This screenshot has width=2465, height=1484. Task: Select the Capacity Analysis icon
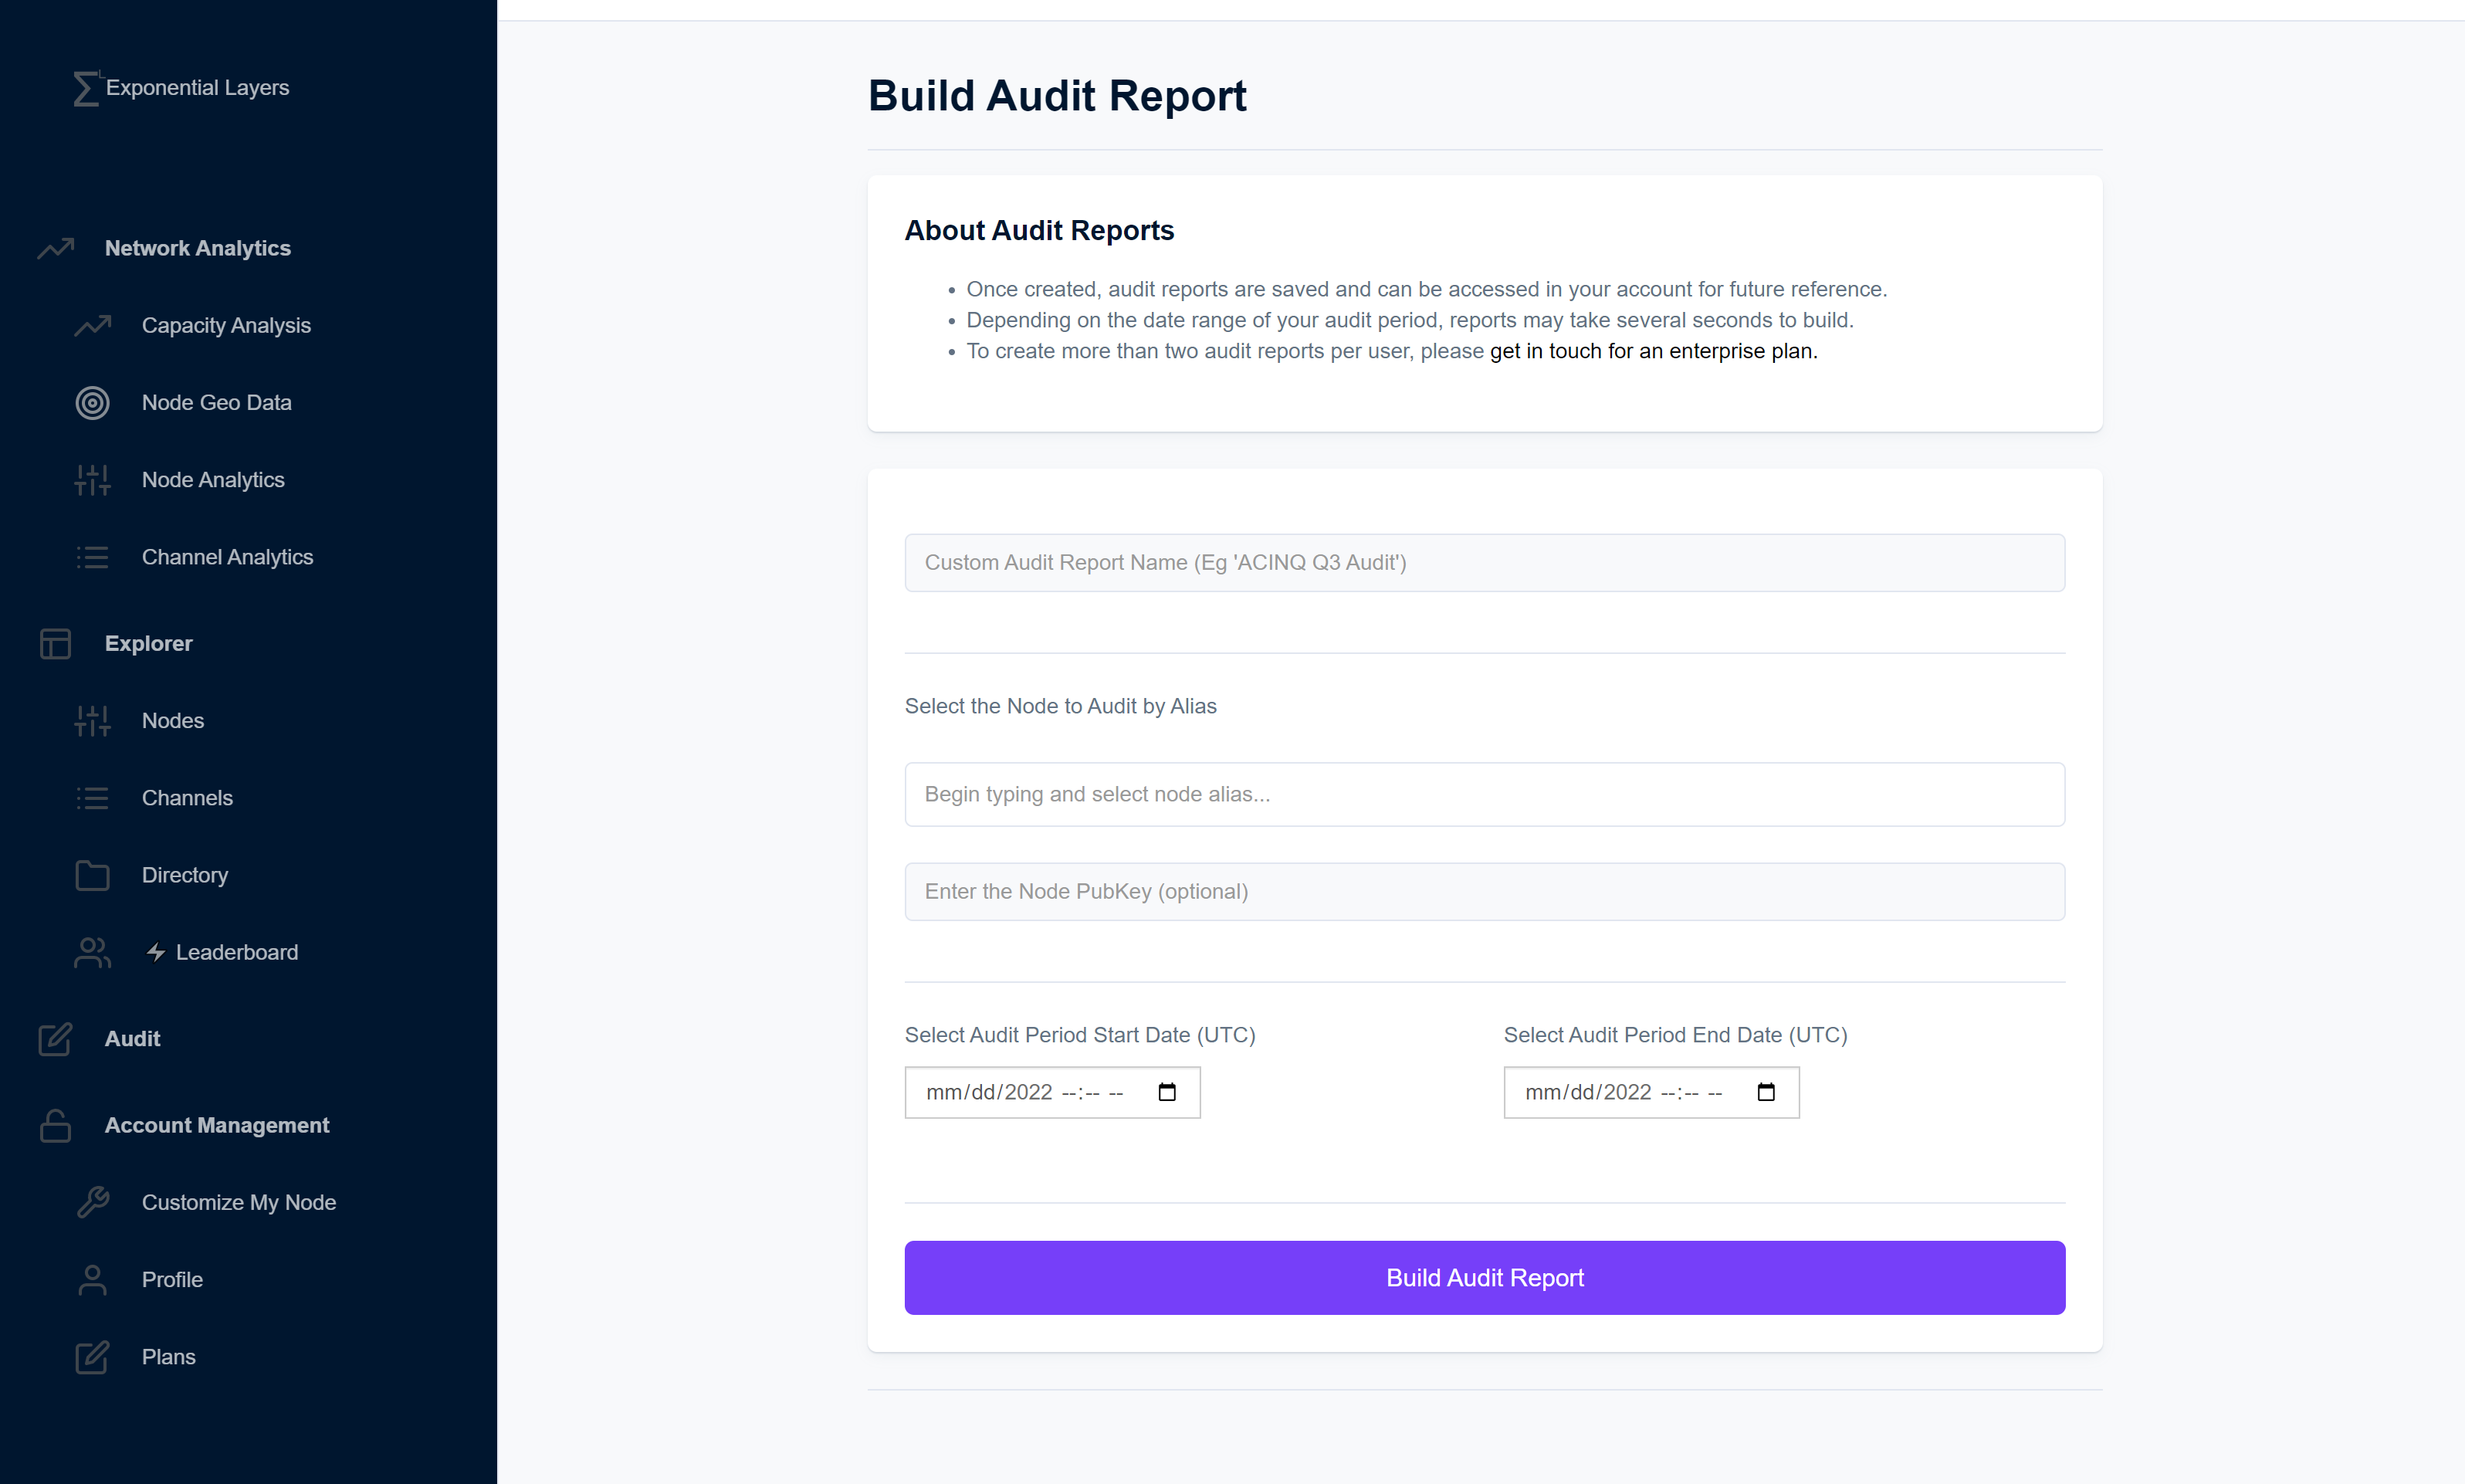click(92, 324)
